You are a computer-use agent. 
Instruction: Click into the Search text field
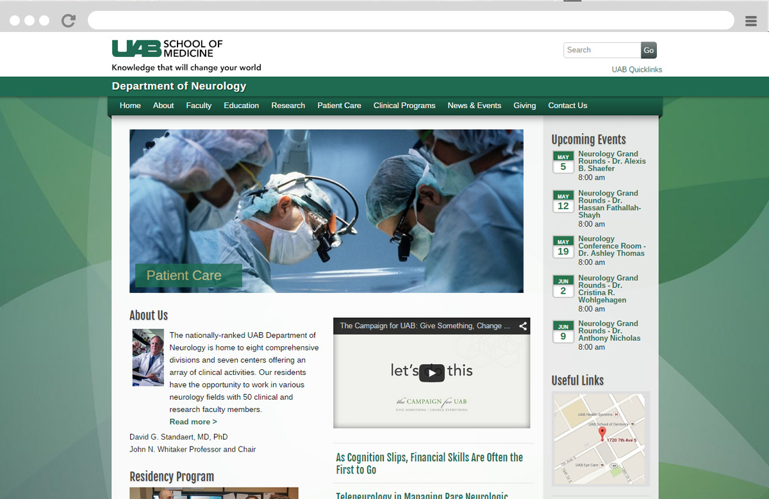click(x=602, y=51)
